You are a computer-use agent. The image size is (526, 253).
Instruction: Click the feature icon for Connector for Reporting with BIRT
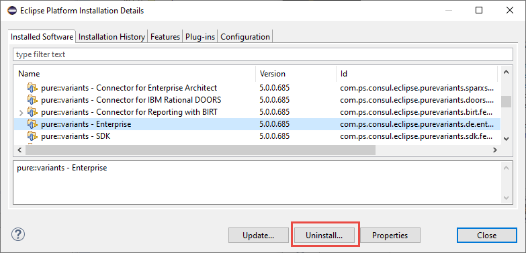(32, 112)
